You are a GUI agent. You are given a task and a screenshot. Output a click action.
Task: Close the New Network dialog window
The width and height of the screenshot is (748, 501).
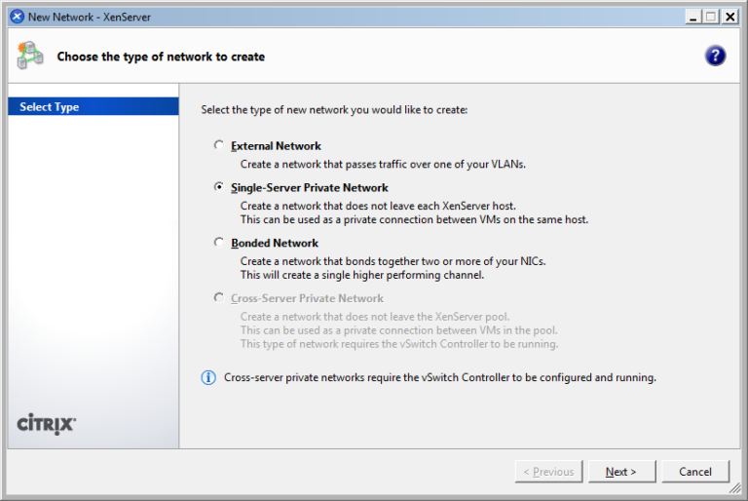click(729, 17)
